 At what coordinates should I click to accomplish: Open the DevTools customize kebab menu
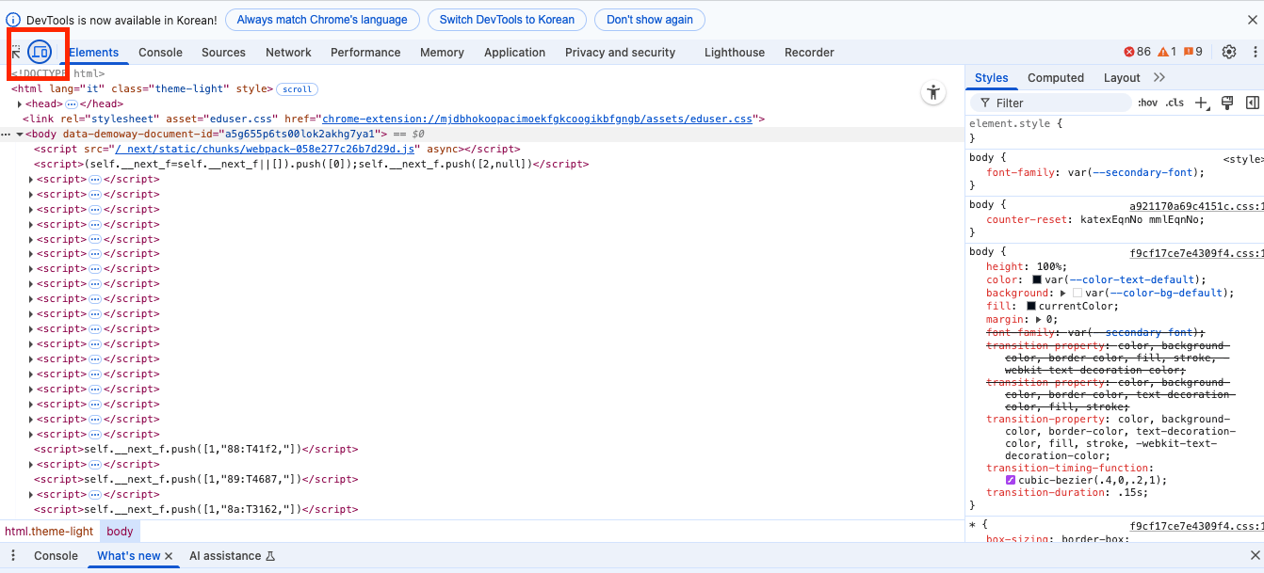pyautogui.click(x=1255, y=52)
